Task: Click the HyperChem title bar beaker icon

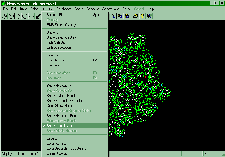Action: click(x=4, y=3)
